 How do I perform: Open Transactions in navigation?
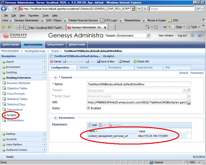15,110
